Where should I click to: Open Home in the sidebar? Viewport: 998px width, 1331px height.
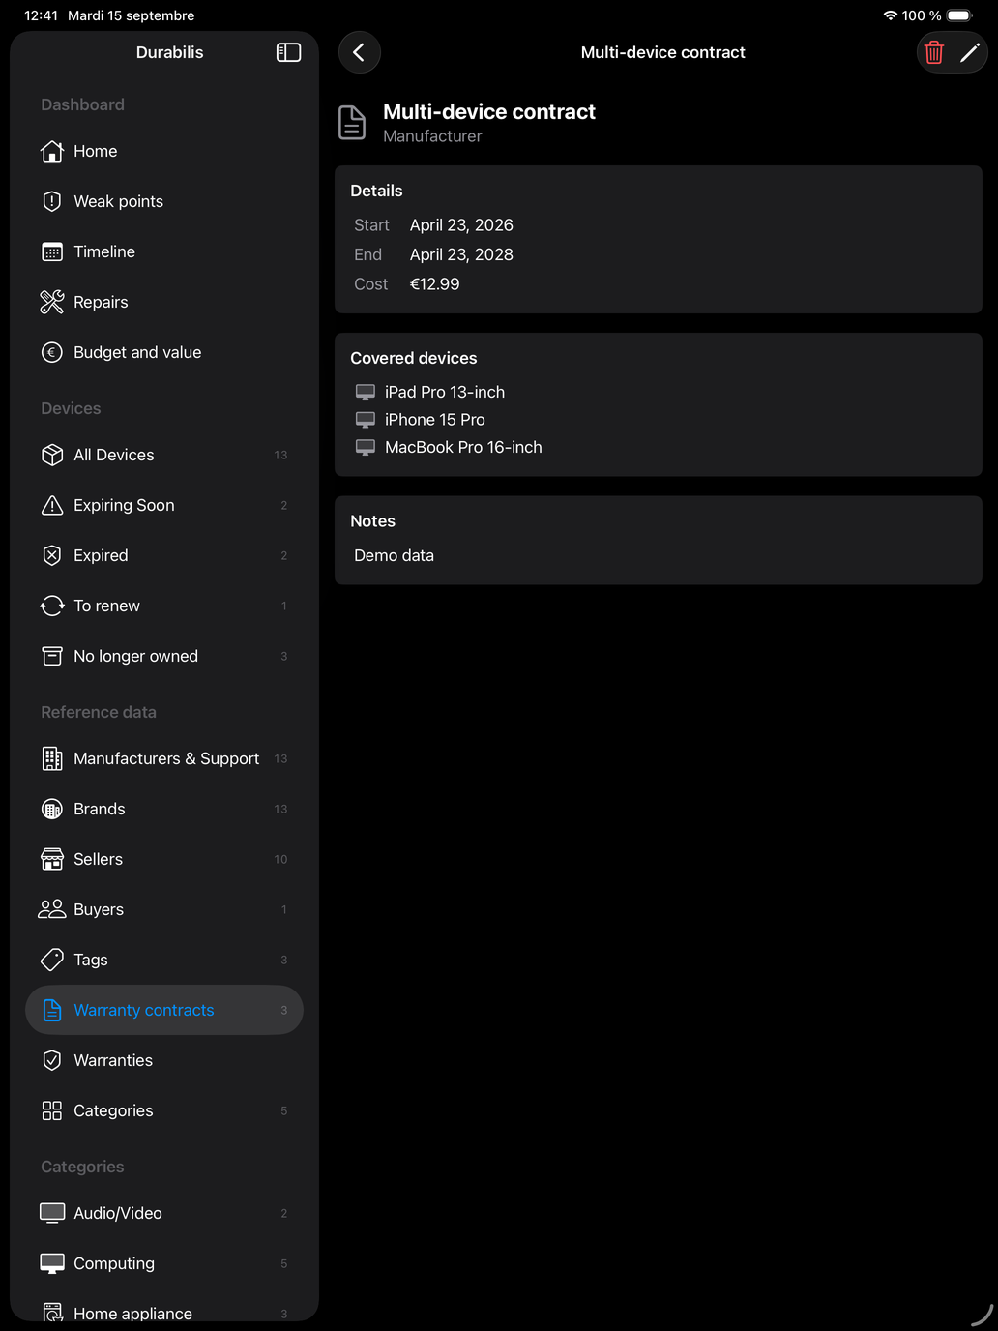pos(164,151)
